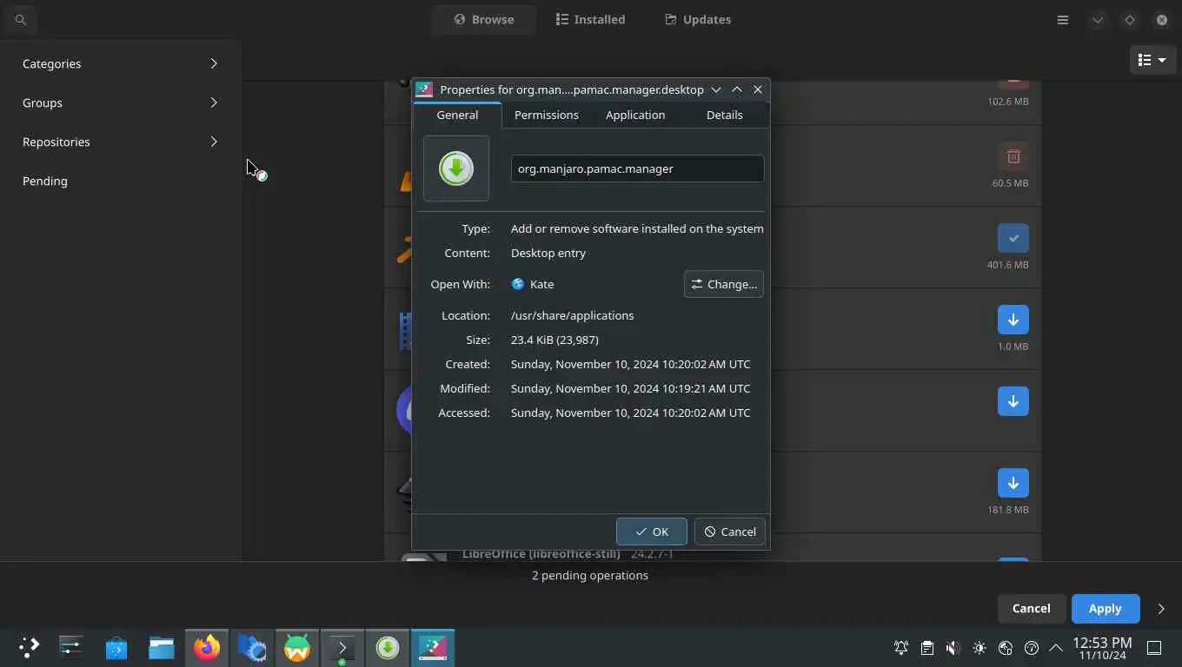1182x667 pixels.
Task: Open brightness control in system tray
Action: coord(979,648)
